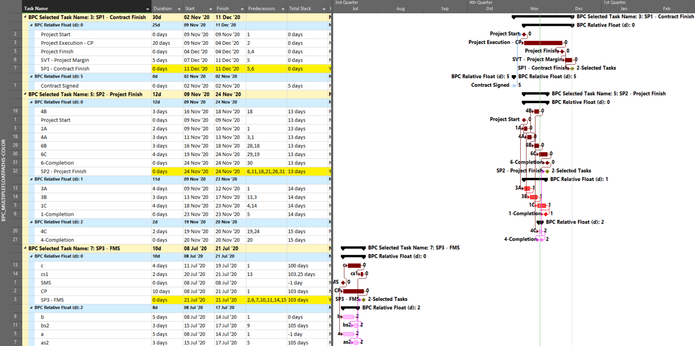The height and width of the screenshot is (346, 695).
Task: Open the Task Name column filter dropdown
Action: [148, 8]
